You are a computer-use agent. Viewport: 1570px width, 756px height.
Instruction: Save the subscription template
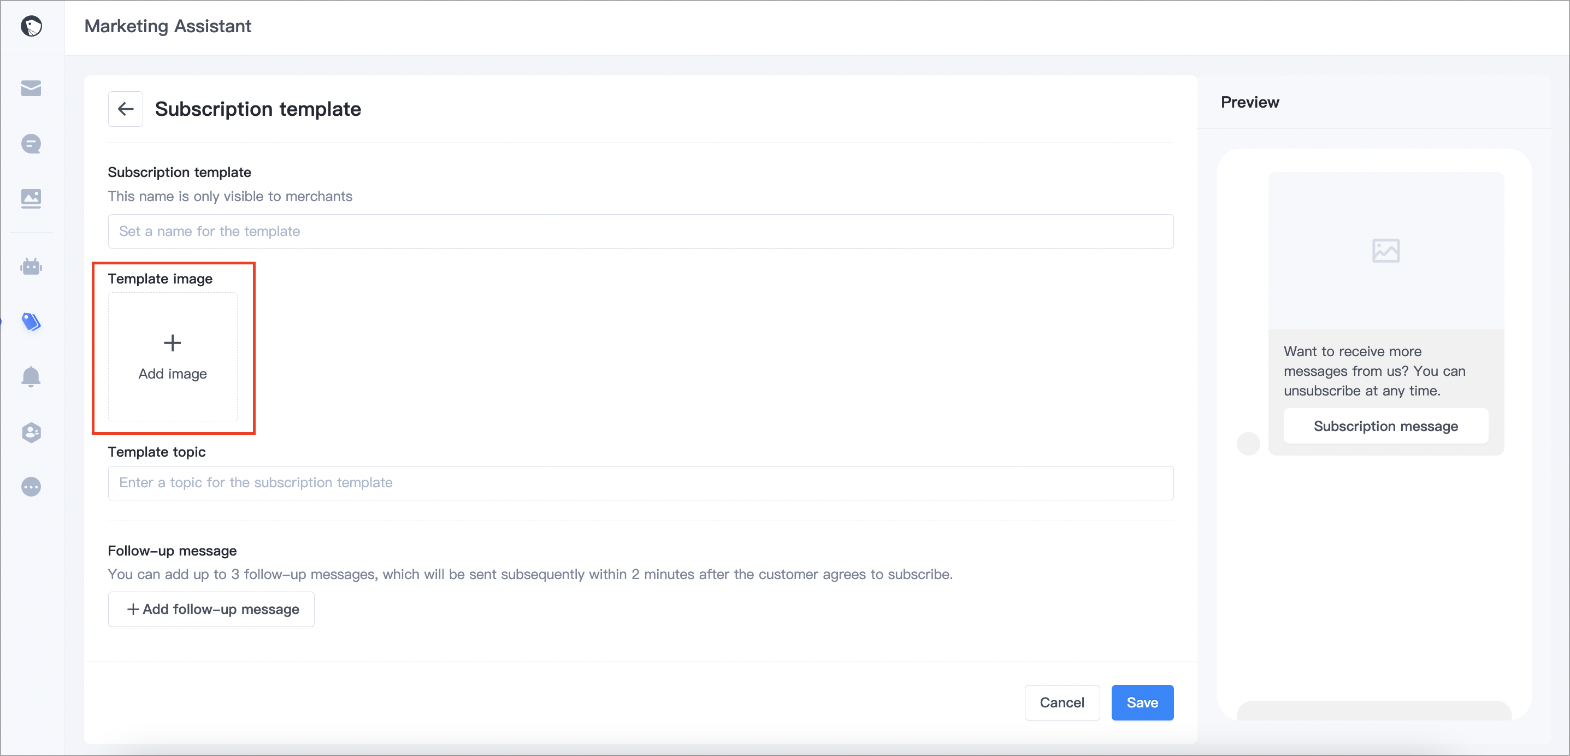click(x=1142, y=702)
